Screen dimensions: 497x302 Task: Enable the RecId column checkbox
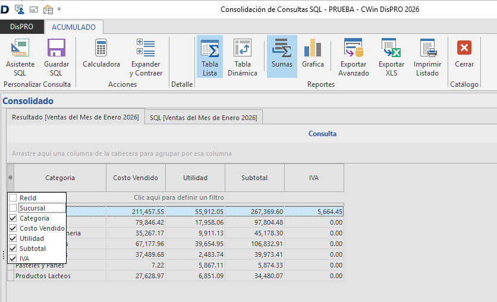tap(13, 198)
